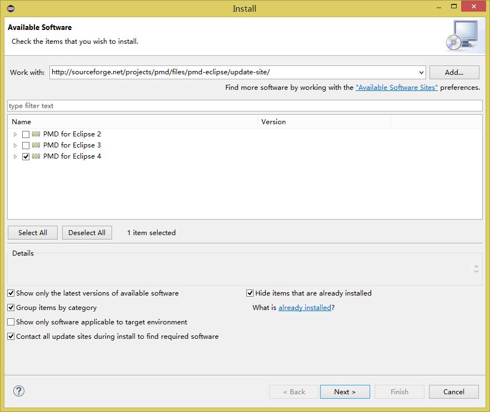Maximize the Install dialog window

pos(454,6)
